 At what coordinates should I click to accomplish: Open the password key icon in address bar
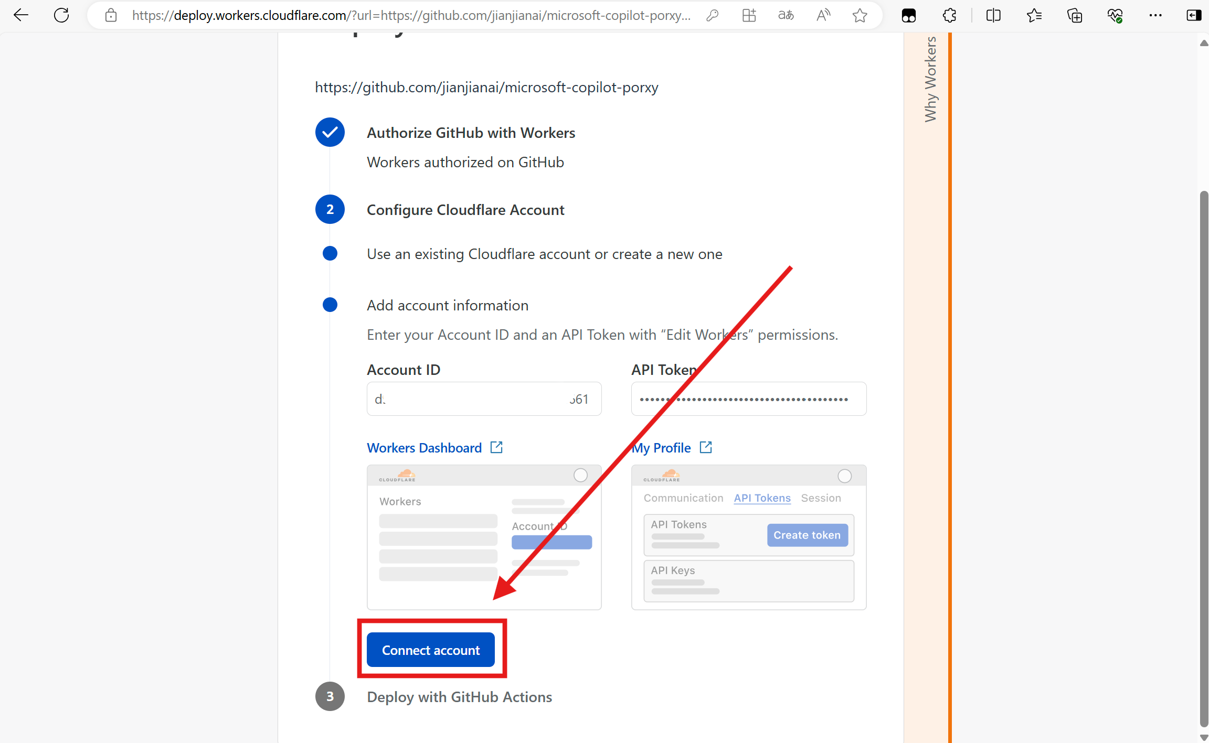pyautogui.click(x=712, y=15)
